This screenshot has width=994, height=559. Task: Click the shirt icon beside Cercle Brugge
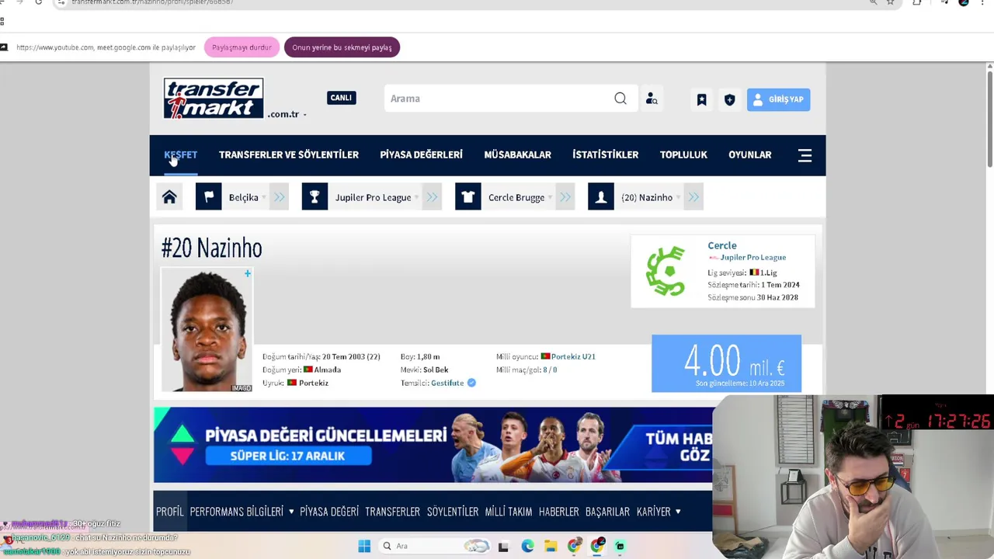tap(467, 197)
